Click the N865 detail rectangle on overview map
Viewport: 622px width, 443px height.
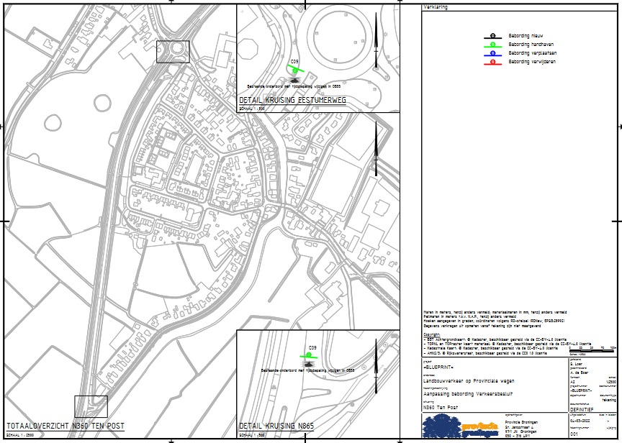[91, 406]
